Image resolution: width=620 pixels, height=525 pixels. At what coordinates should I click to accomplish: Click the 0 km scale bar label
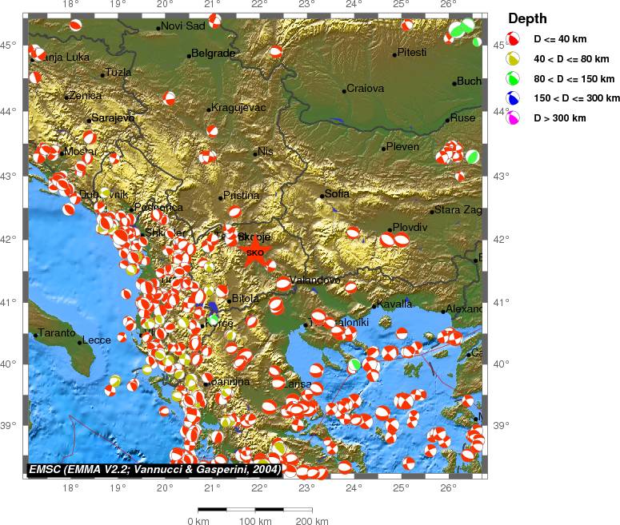click(x=198, y=521)
